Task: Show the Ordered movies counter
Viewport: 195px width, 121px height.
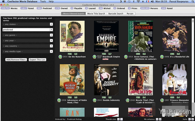Action: [119, 8]
